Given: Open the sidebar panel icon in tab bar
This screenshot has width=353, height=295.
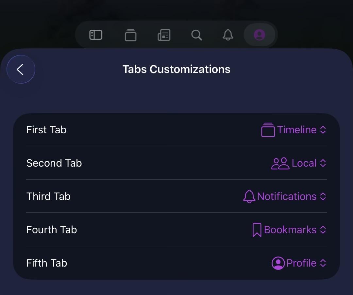Looking at the screenshot, I should [96, 35].
